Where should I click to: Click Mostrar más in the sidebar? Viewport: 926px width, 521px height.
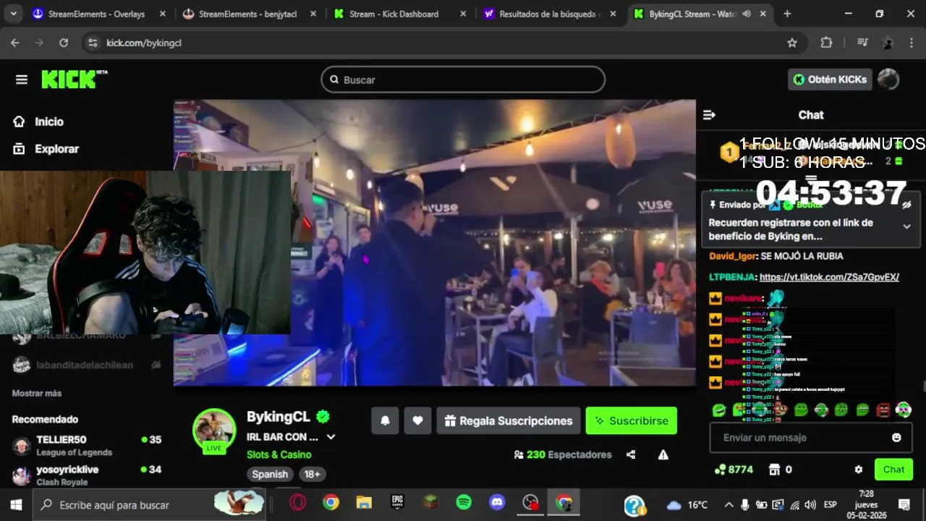(37, 394)
